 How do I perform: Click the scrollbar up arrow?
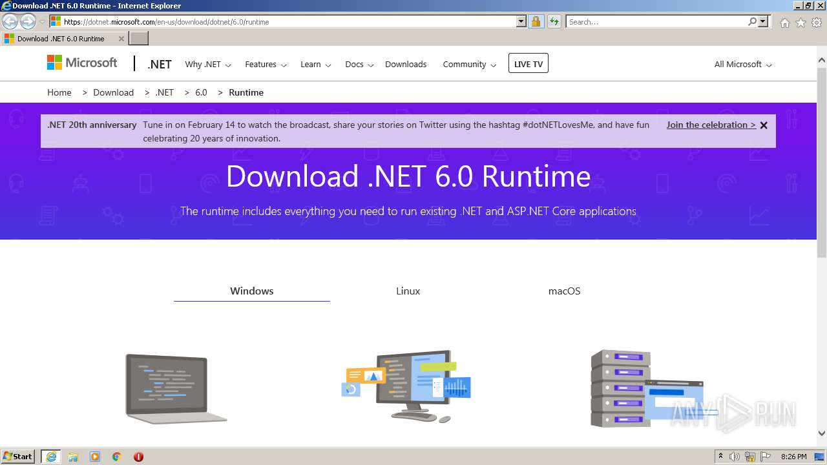click(822, 61)
